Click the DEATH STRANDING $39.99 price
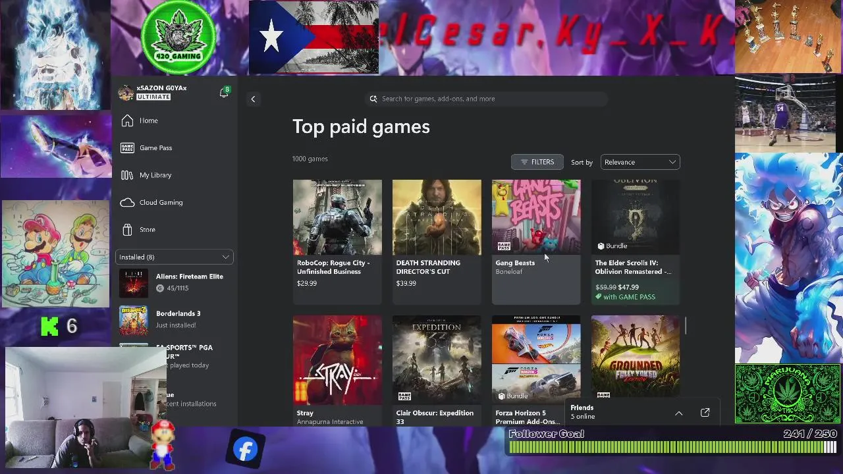The height and width of the screenshot is (474, 843). (x=406, y=284)
